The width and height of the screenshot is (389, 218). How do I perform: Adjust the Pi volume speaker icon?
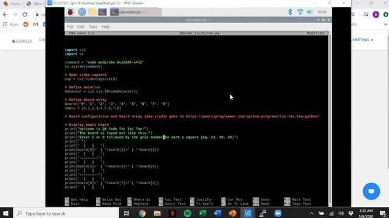point(309,12)
